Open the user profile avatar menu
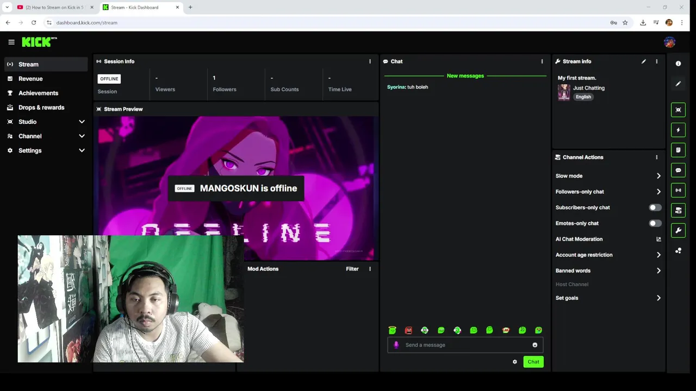Viewport: 696px width, 391px height. (x=669, y=42)
